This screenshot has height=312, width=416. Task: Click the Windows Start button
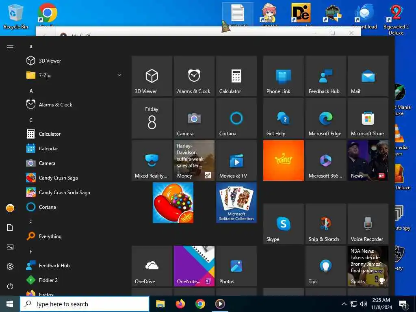point(10,304)
